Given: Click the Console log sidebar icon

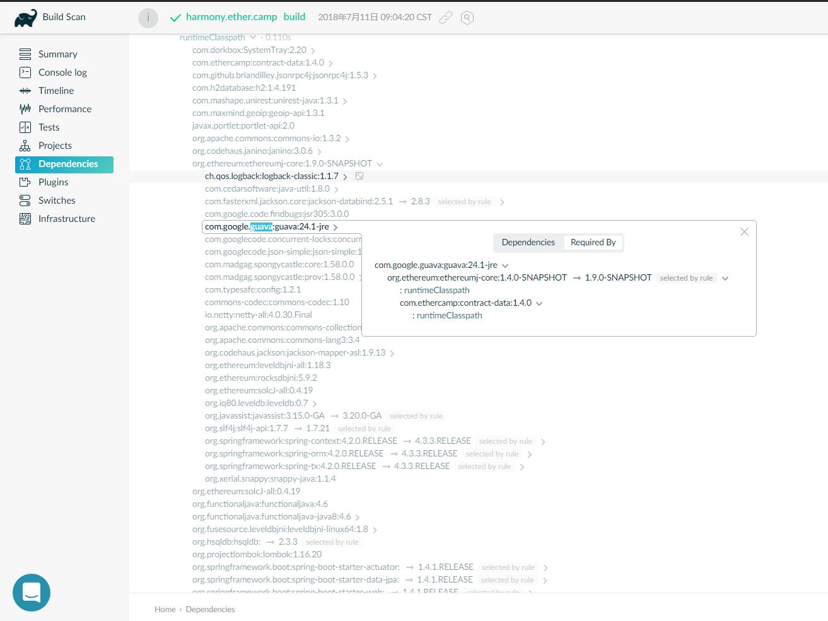Looking at the screenshot, I should coord(25,73).
